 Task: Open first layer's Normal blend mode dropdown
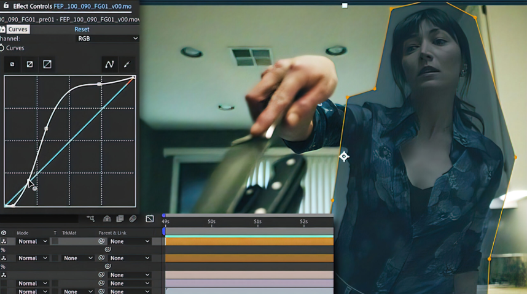[32, 242]
